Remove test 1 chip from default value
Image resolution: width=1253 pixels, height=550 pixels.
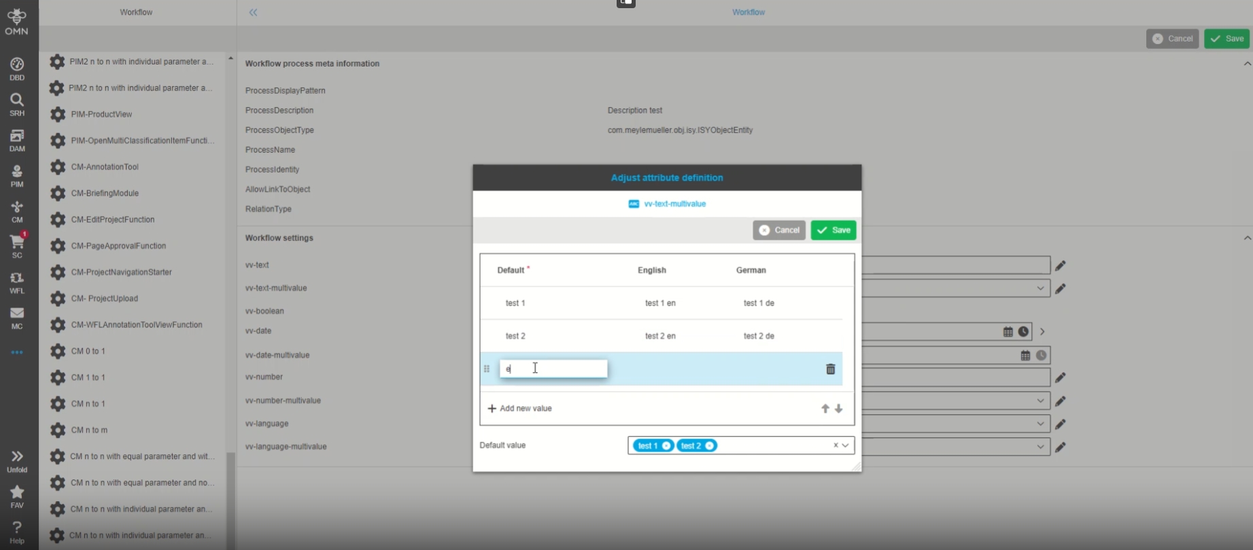click(x=666, y=445)
